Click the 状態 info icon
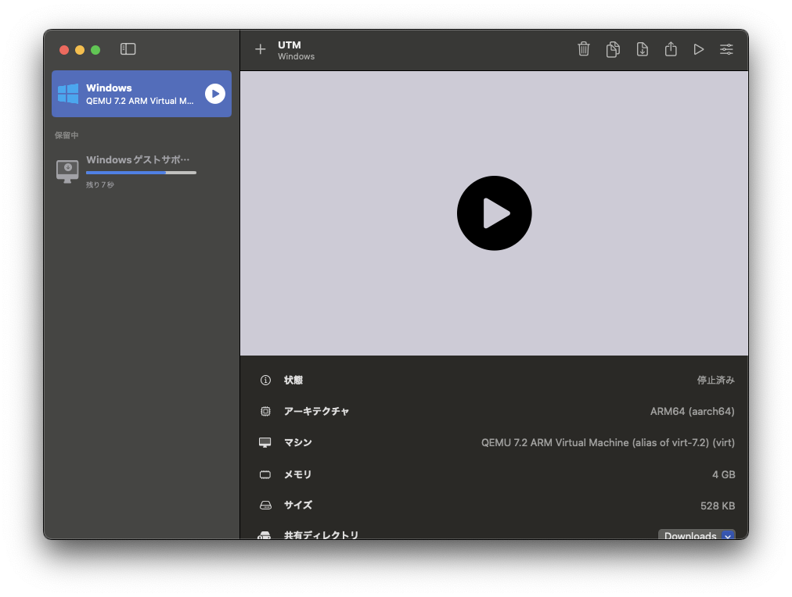The height and width of the screenshot is (597, 792). [x=265, y=380]
